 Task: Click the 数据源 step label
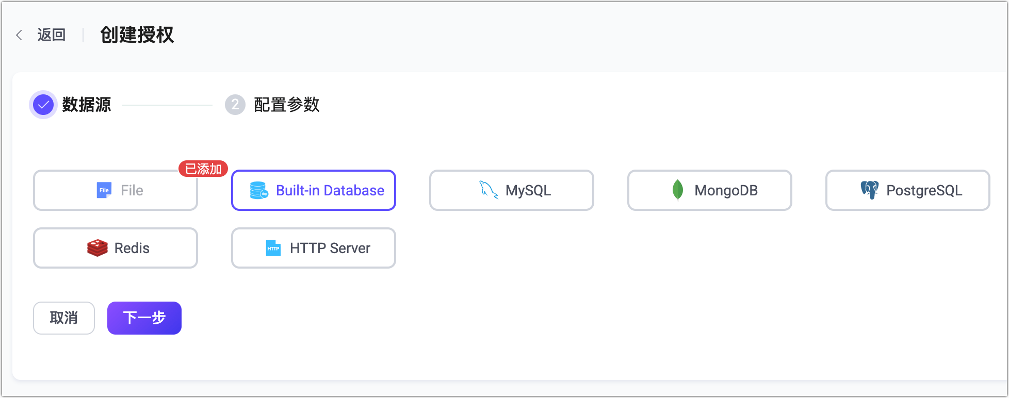87,105
